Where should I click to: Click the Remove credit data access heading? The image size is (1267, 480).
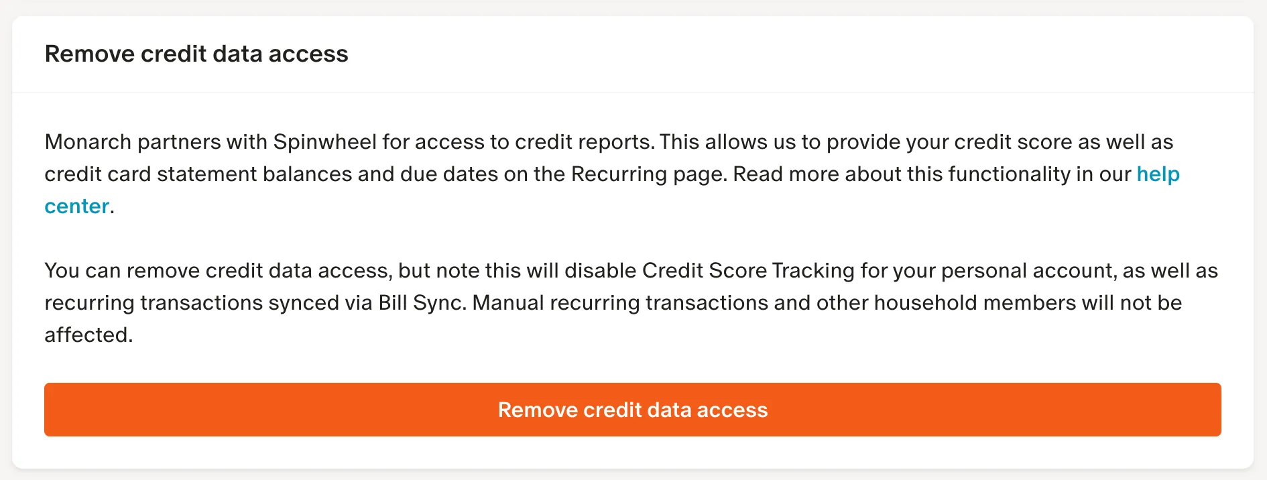(196, 54)
